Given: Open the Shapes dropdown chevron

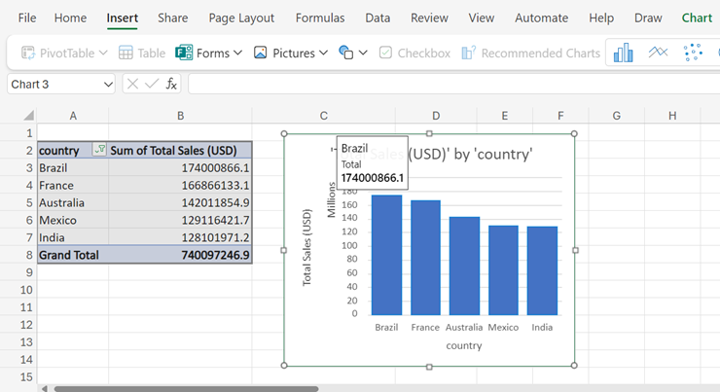Looking at the screenshot, I should pos(363,53).
